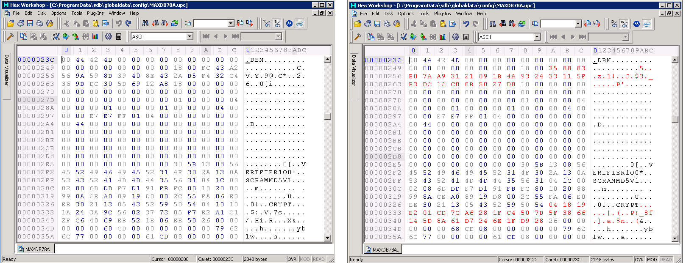The image size is (686, 263).
Task: Toggle OVR indicator in right window status bar
Action: tap(639, 260)
